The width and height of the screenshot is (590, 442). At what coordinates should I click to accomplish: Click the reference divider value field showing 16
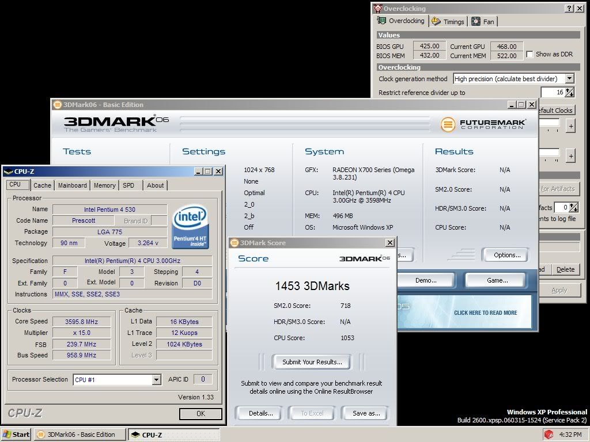553,92
